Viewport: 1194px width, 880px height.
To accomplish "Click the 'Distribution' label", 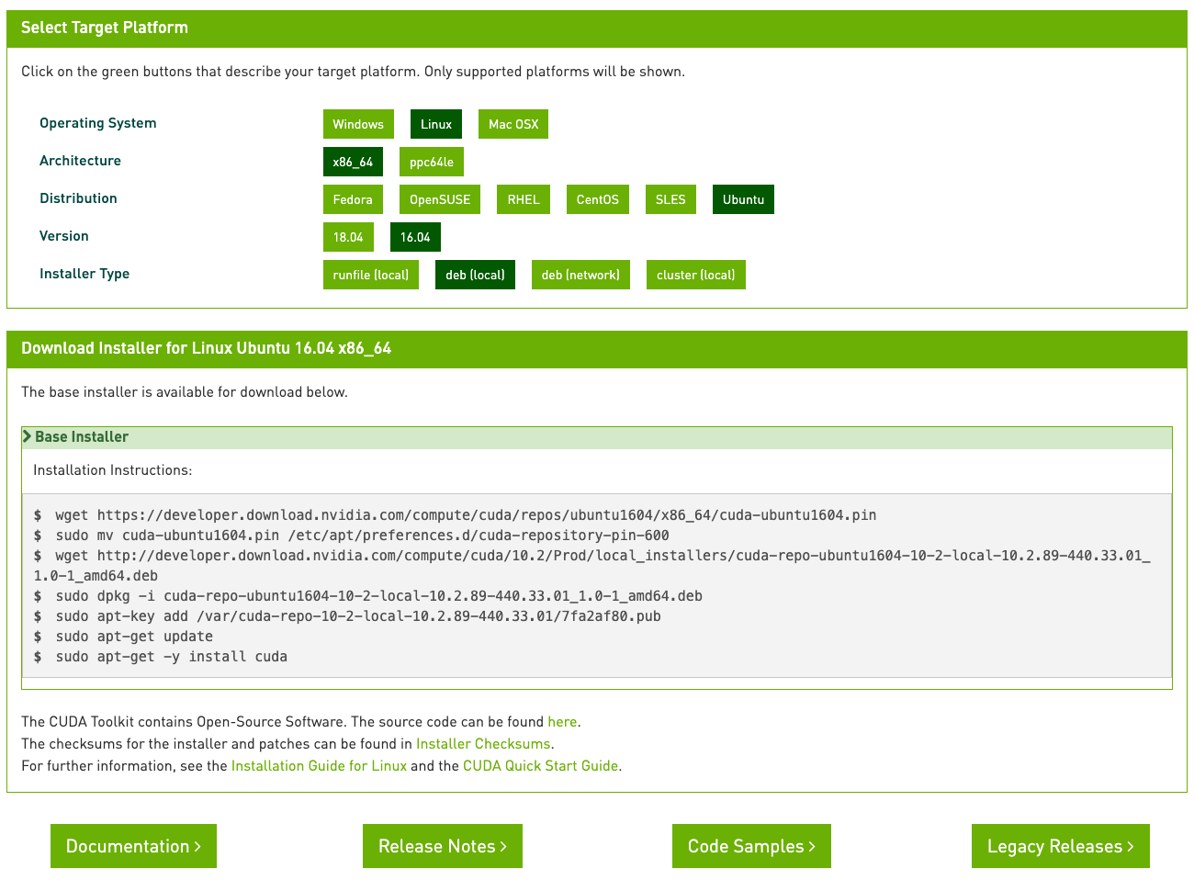I will 78,198.
